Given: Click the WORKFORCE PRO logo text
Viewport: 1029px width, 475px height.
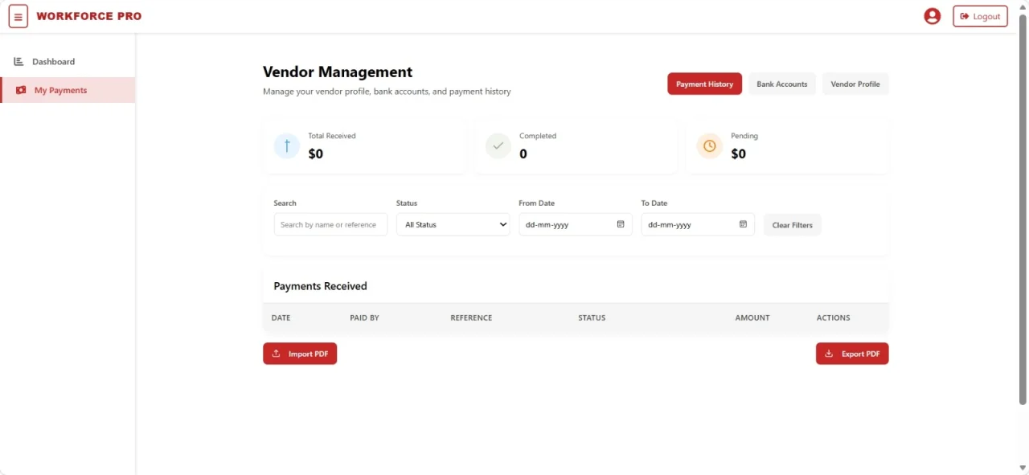Looking at the screenshot, I should (x=89, y=16).
